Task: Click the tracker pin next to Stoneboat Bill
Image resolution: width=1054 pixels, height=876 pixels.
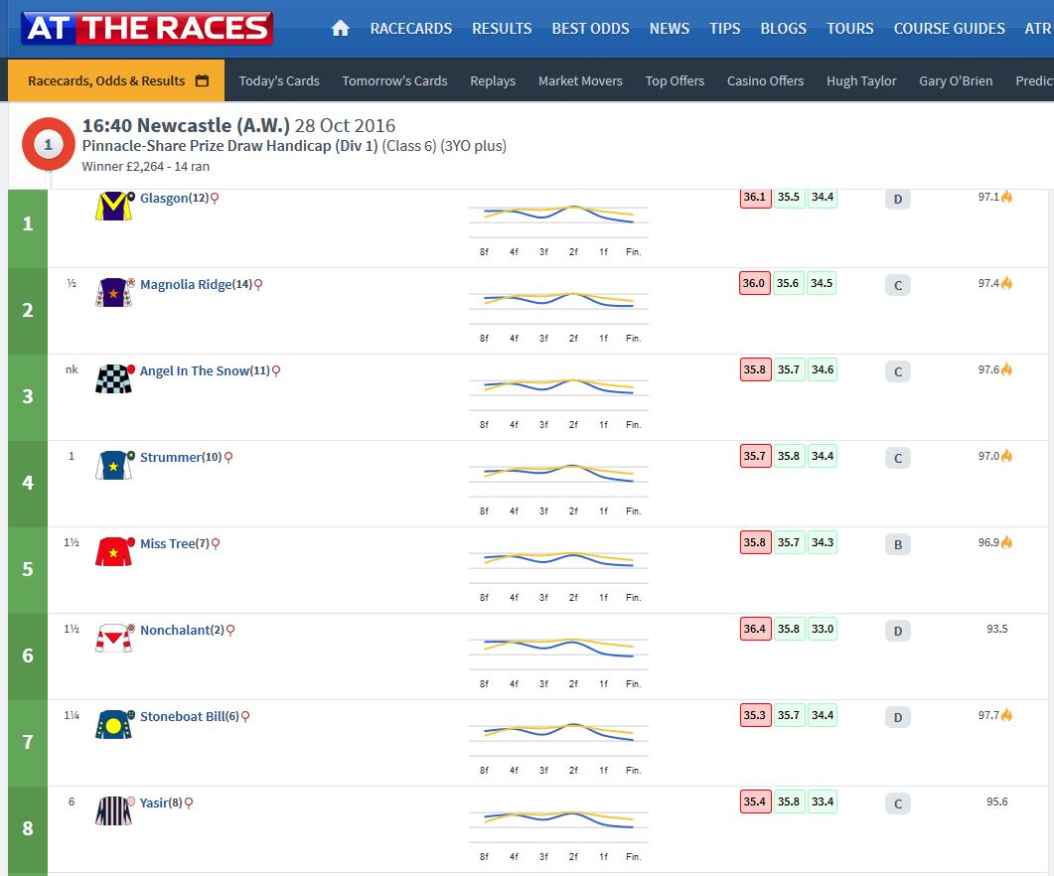Action: [245, 717]
